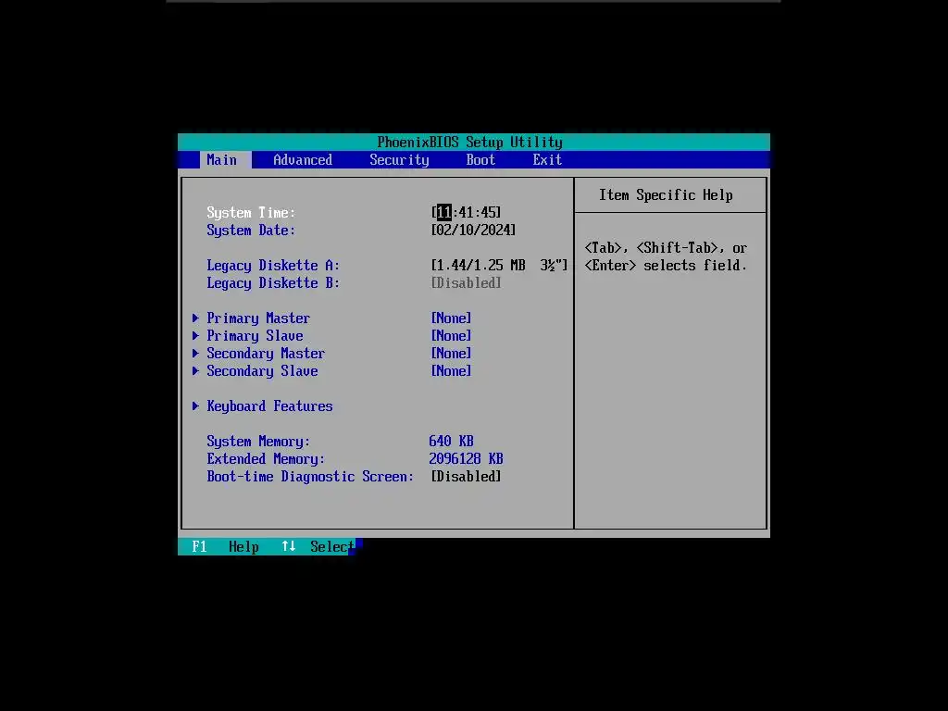Open Secondary Slave submenu label
This screenshot has height=711, width=948.
point(262,370)
